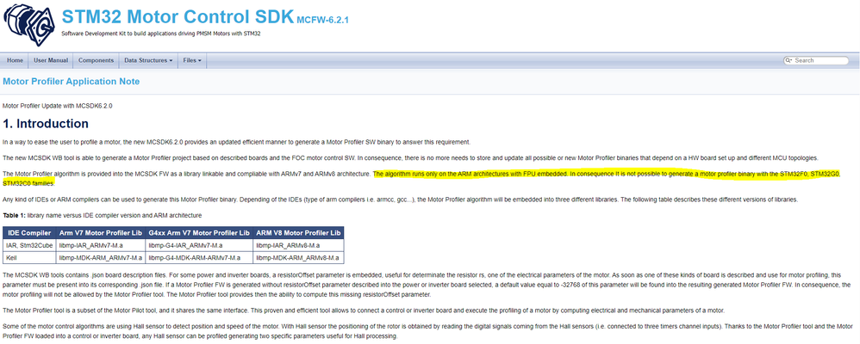Open the User Manual tab
The width and height of the screenshot is (860, 344).
coord(51,60)
